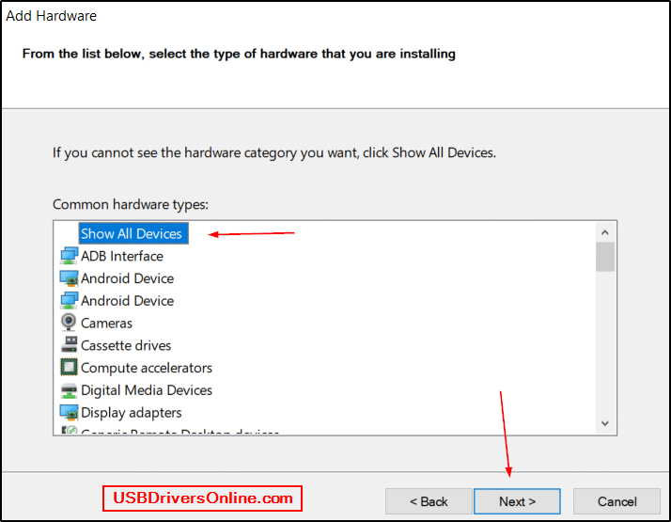Click the Compute accelerators chip icon
Viewport: 671px width, 522px height.
tap(69, 368)
